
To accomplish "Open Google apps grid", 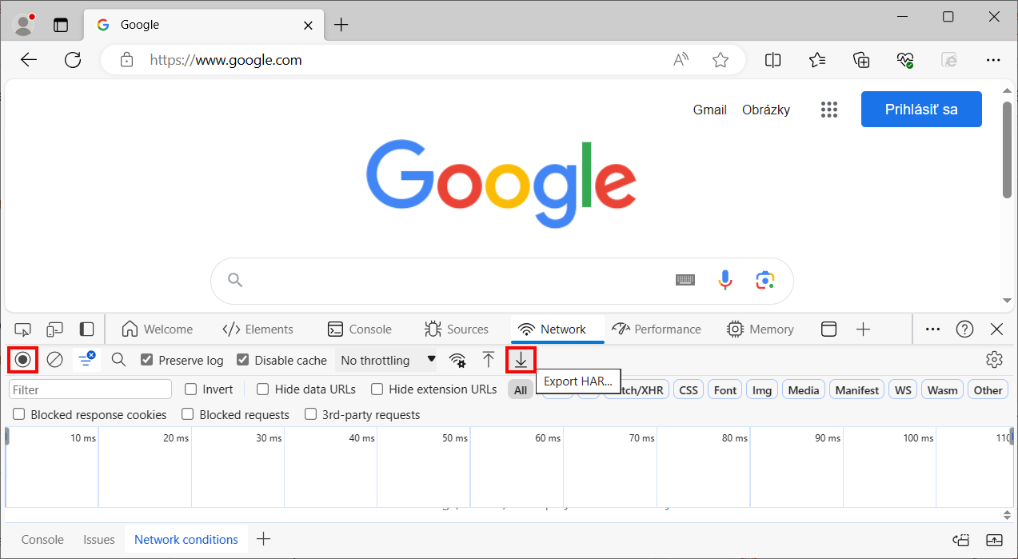I will (x=829, y=110).
